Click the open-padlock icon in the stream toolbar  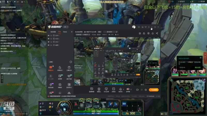[144, 34]
